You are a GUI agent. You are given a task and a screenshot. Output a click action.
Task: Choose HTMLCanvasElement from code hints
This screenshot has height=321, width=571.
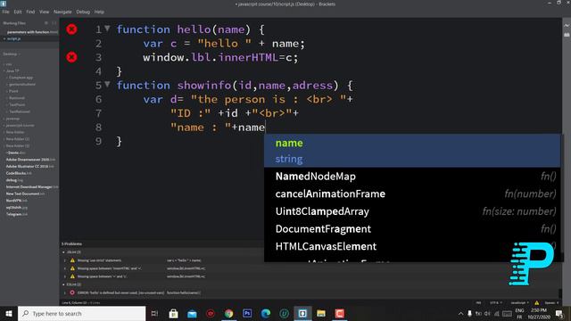pos(412,246)
